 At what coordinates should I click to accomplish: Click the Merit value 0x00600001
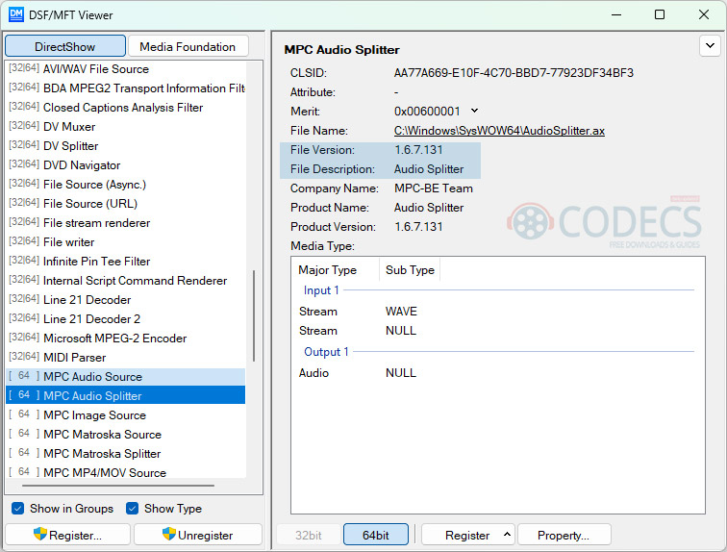427,112
